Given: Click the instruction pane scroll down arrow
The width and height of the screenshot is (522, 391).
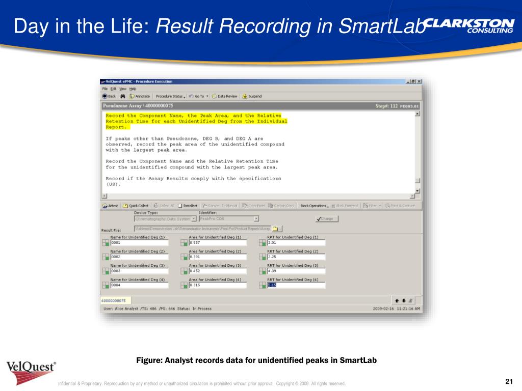Looking at the screenshot, I should 417,191.
